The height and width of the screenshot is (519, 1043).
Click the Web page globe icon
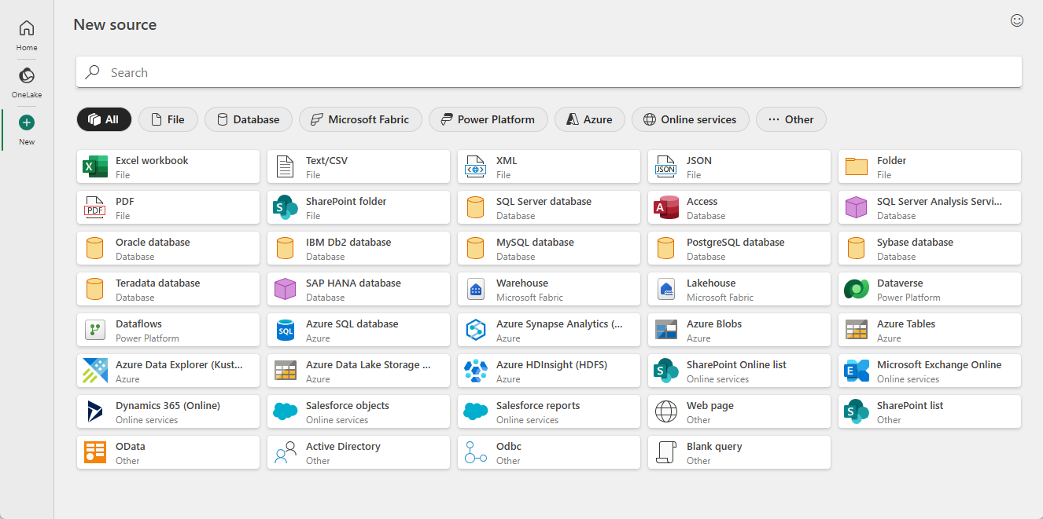pyautogui.click(x=665, y=411)
